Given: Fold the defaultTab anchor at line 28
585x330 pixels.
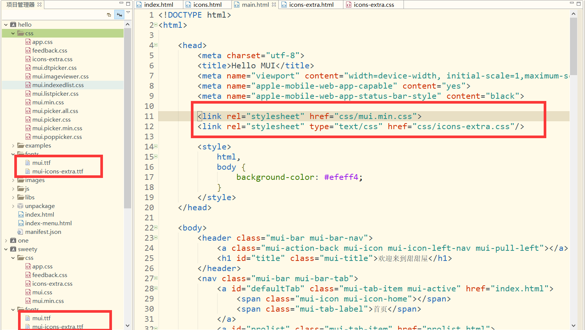Looking at the screenshot, I should point(156,288).
